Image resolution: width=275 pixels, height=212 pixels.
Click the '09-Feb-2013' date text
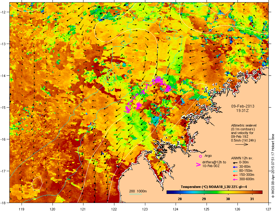242,106
